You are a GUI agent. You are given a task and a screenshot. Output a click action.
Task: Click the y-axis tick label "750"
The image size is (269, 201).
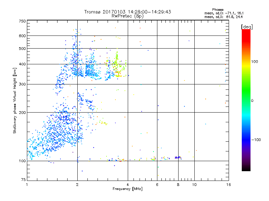(x=22, y=21)
